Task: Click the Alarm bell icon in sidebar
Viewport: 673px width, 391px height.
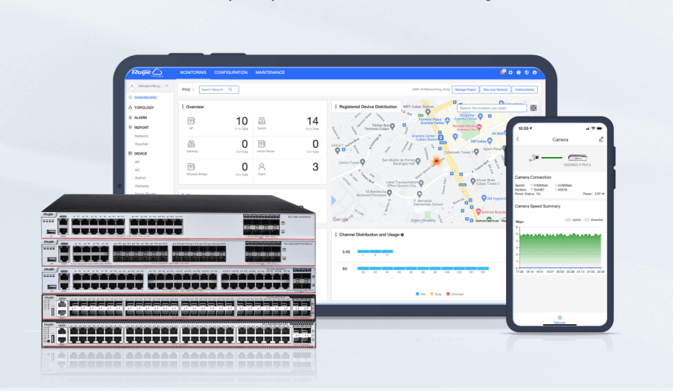Action: [131, 117]
